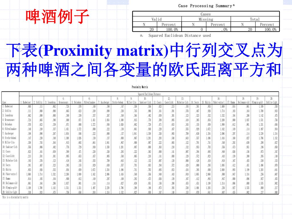The image size is (292, 219).
Task: Click the 'Missing' column group header
Action: coord(206,19)
